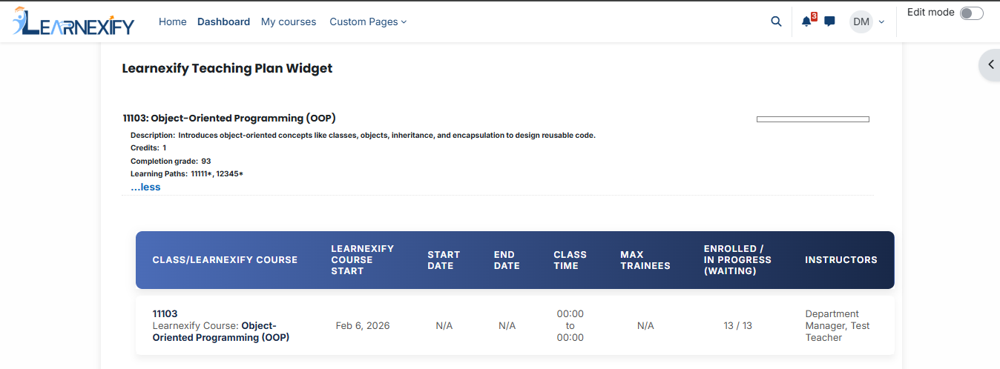Open the user menu dropdown arrow
Viewport: 1000px width, 369px height.
881,22
